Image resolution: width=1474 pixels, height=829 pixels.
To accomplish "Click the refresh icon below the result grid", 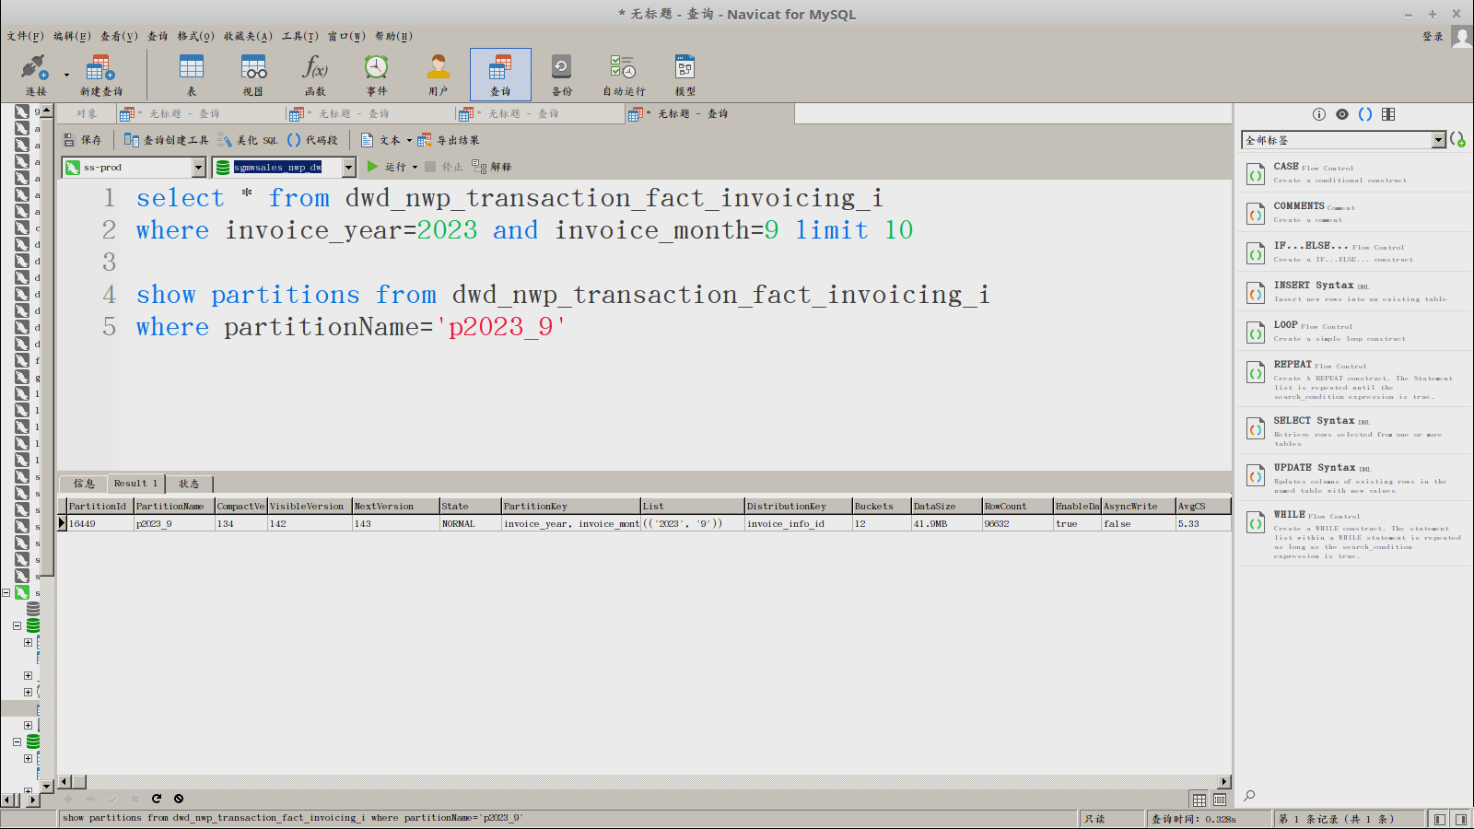I will click(157, 799).
